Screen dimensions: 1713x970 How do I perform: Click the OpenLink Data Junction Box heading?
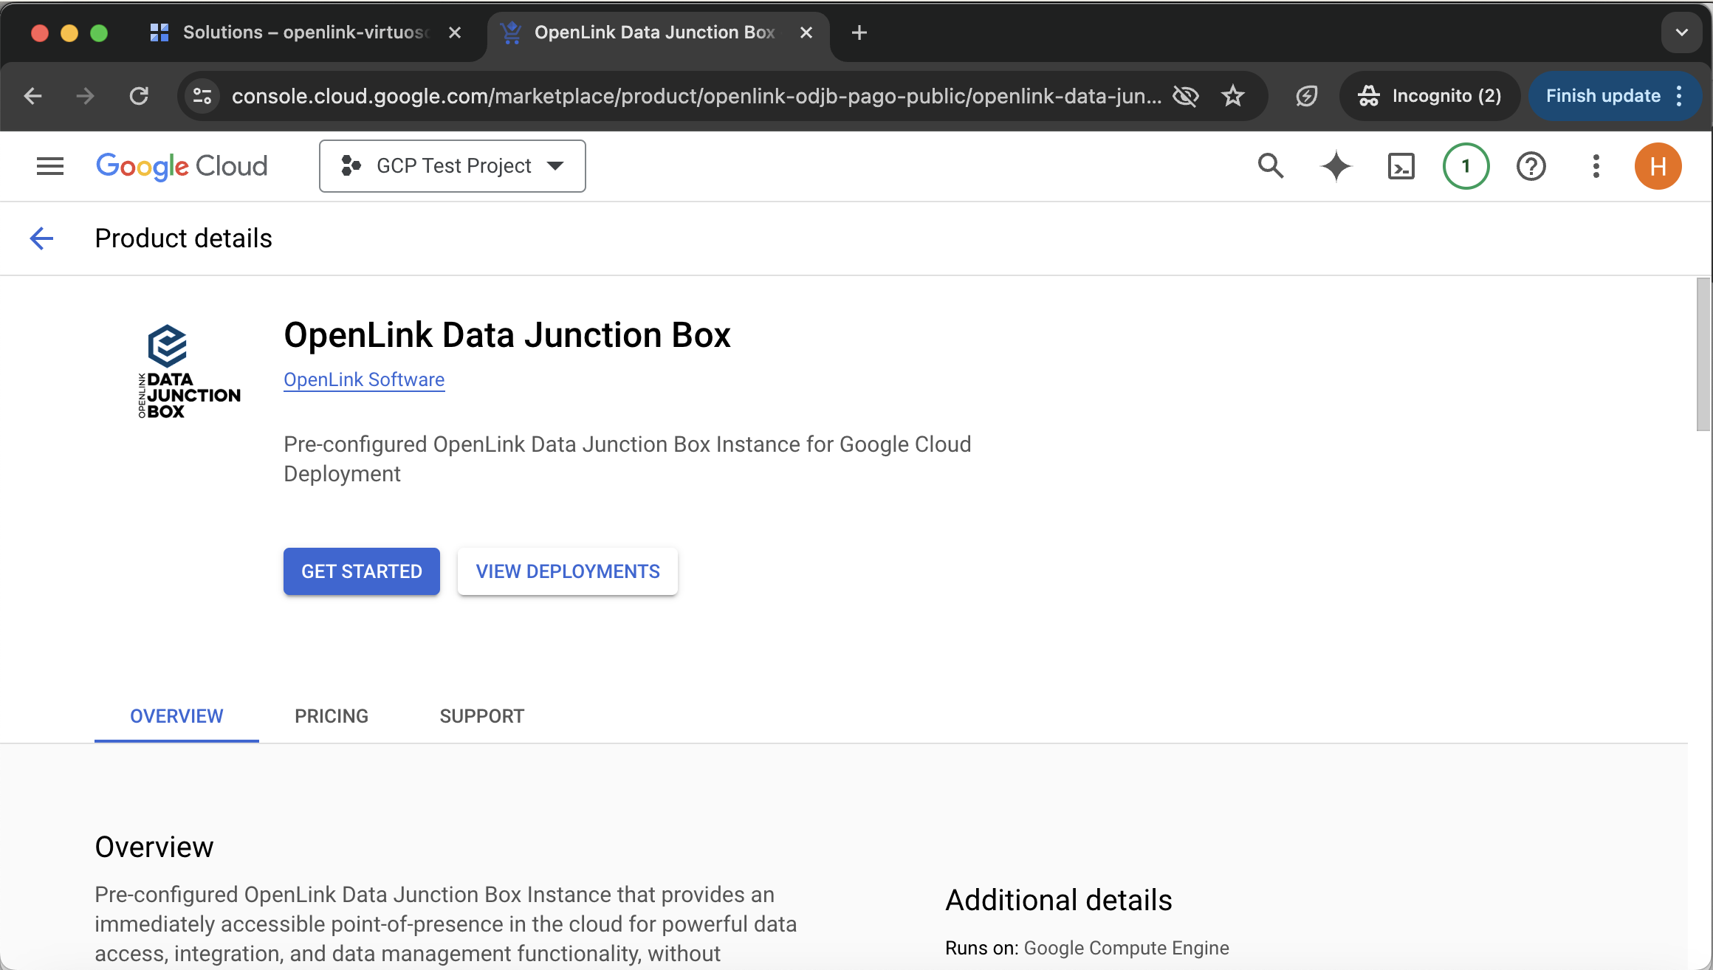click(x=507, y=335)
